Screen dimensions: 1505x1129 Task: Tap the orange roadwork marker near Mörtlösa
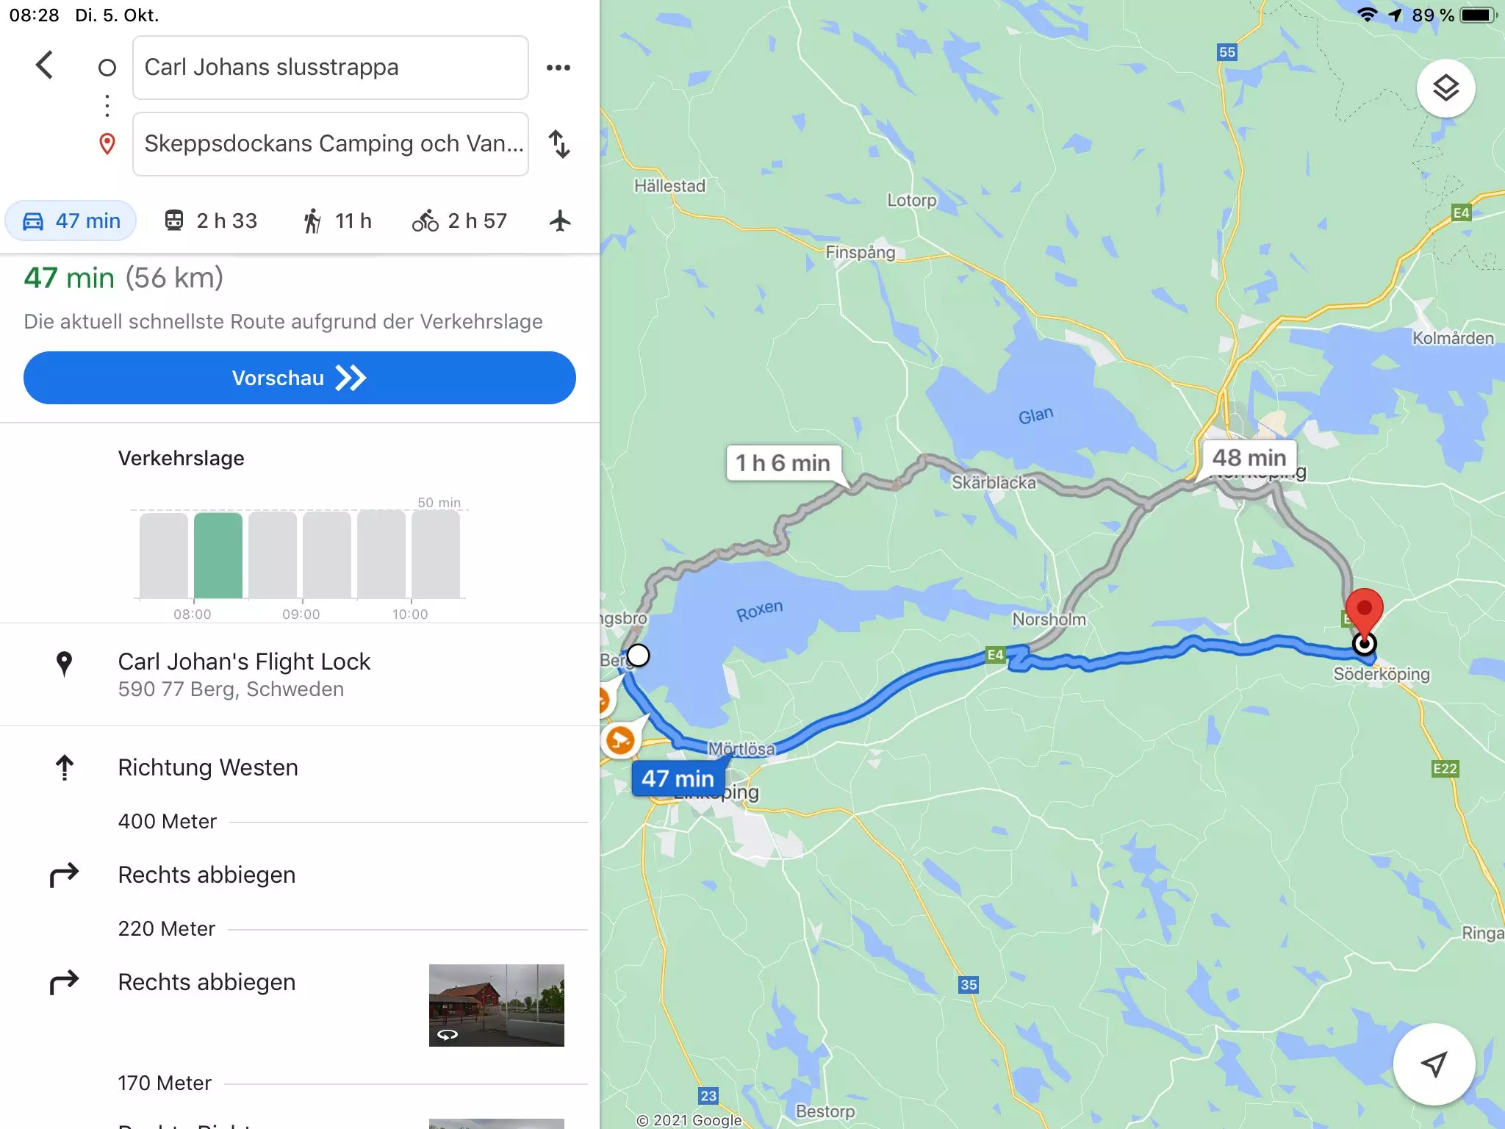[x=620, y=739]
